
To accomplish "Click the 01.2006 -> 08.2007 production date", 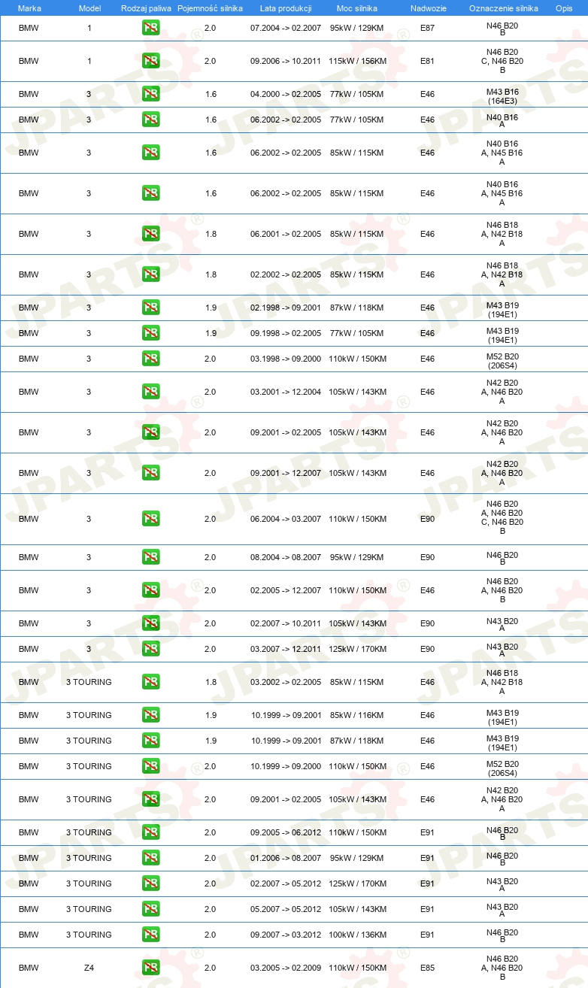I will coord(286,858).
